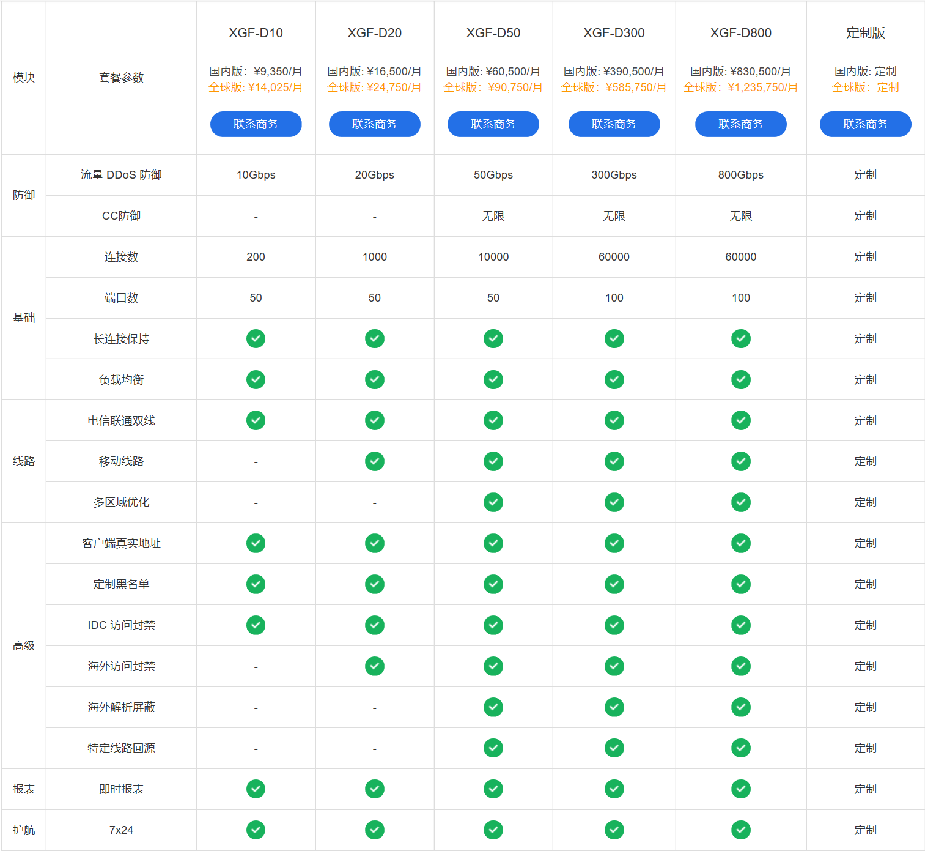
Task: Click the 定制黑名单 checkmark for XGF-D800
Action: 740,584
